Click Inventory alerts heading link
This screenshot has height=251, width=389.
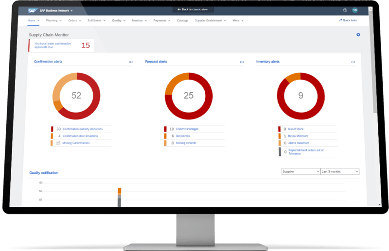pos(268,62)
